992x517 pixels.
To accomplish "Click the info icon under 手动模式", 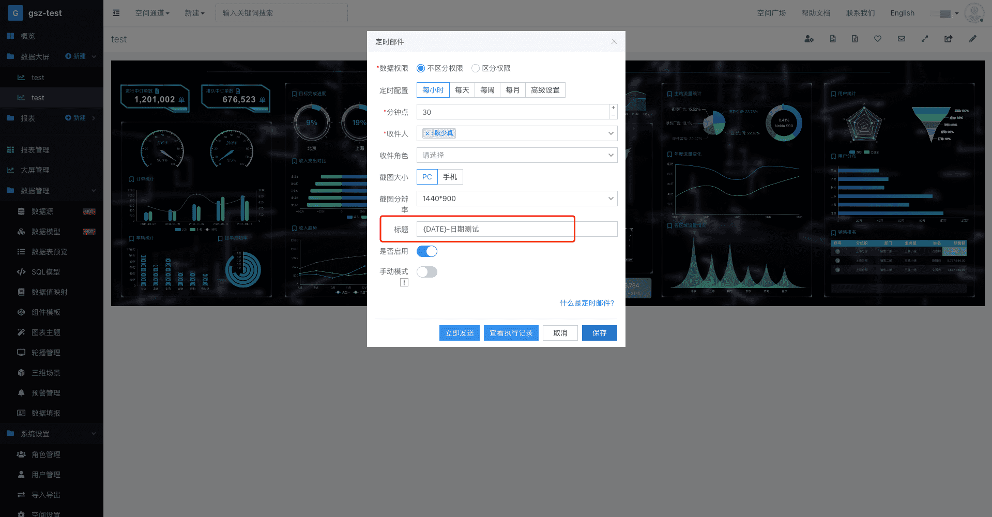I will point(404,282).
